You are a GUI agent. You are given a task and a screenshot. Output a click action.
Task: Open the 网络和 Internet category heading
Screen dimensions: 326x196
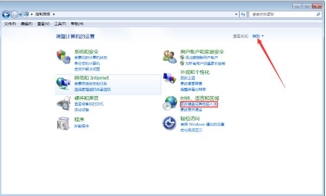click(91, 78)
